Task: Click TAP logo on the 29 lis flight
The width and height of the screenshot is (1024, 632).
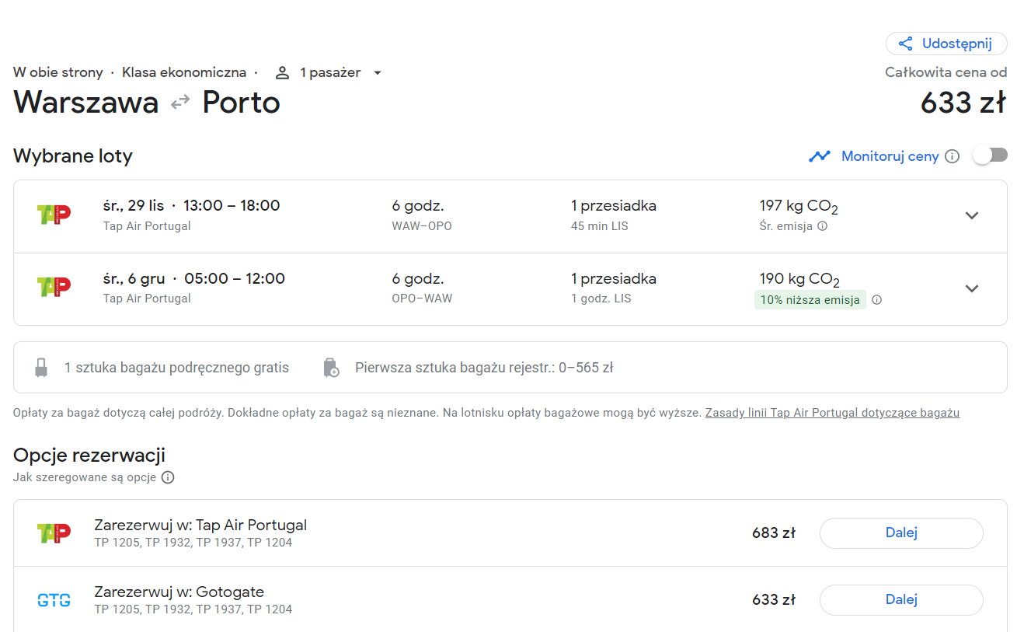Action: (x=54, y=215)
